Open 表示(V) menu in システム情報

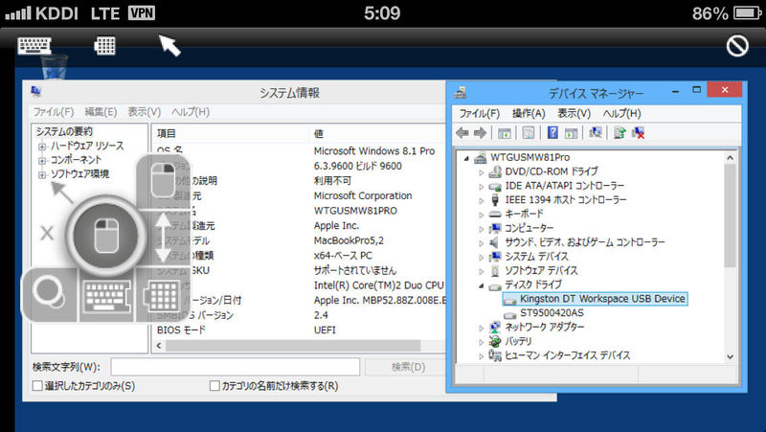click(145, 112)
